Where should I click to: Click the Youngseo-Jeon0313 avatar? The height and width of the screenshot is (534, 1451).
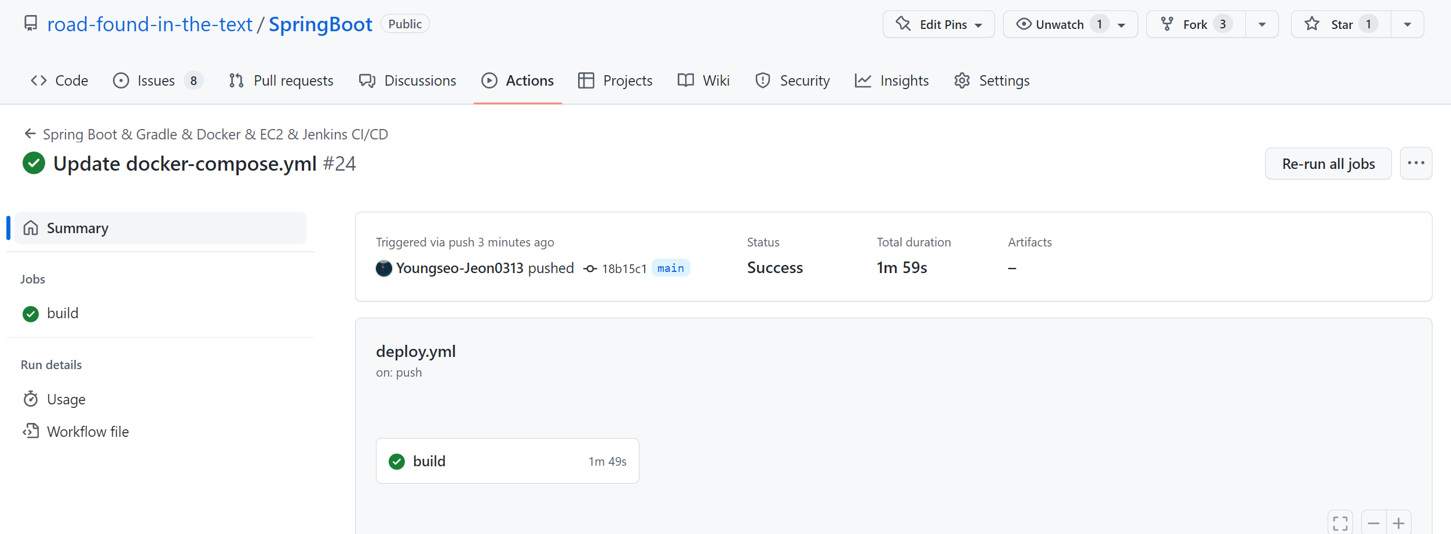point(384,268)
